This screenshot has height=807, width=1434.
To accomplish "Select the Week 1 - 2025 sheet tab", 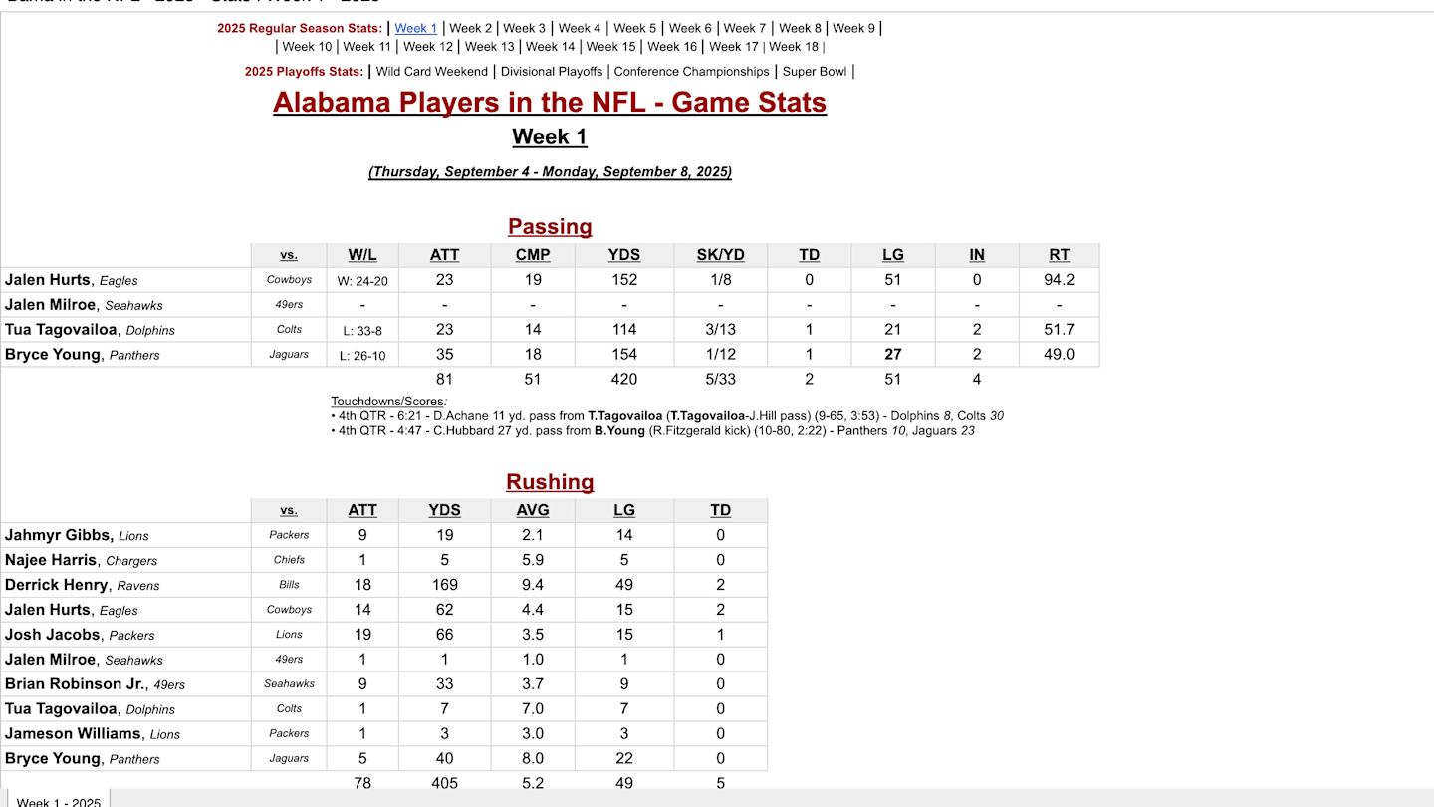I will 57,801.
